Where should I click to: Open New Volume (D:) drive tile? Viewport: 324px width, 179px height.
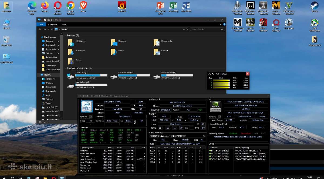[130, 75]
